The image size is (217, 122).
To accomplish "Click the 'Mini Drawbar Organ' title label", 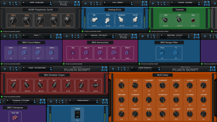I will coord(54,75).
